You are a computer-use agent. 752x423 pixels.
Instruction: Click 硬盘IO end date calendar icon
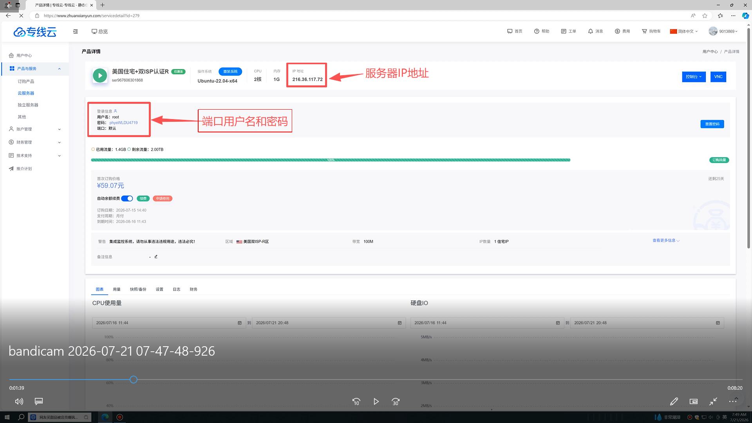coord(718,323)
